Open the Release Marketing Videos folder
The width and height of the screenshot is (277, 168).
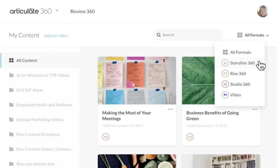pyautogui.click(x=40, y=119)
